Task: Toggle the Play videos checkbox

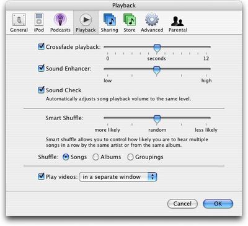Action: [x=41, y=176]
